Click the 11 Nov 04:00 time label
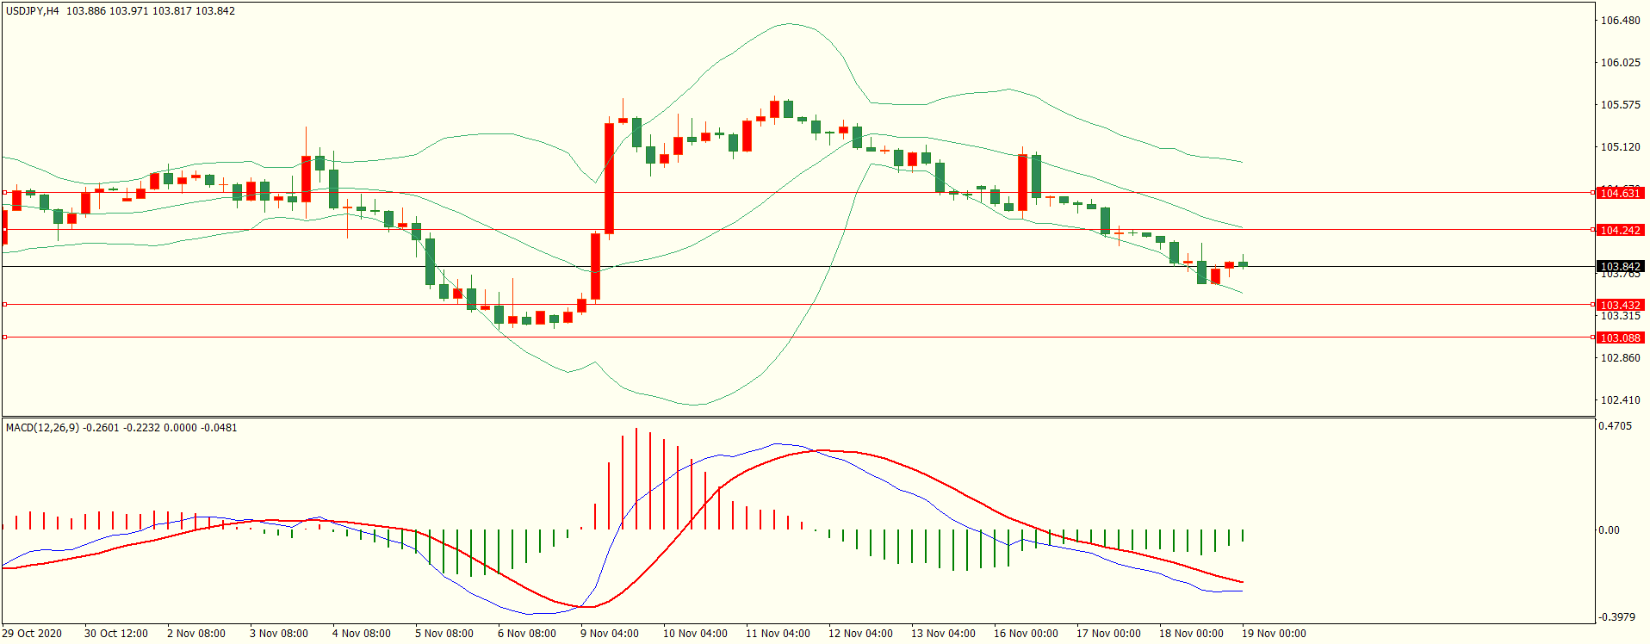 778,634
